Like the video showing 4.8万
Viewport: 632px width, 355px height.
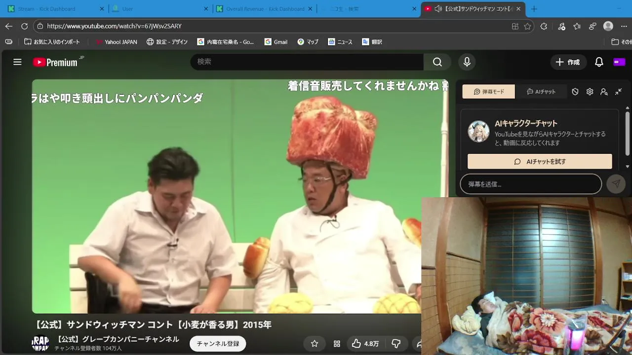[365, 344]
